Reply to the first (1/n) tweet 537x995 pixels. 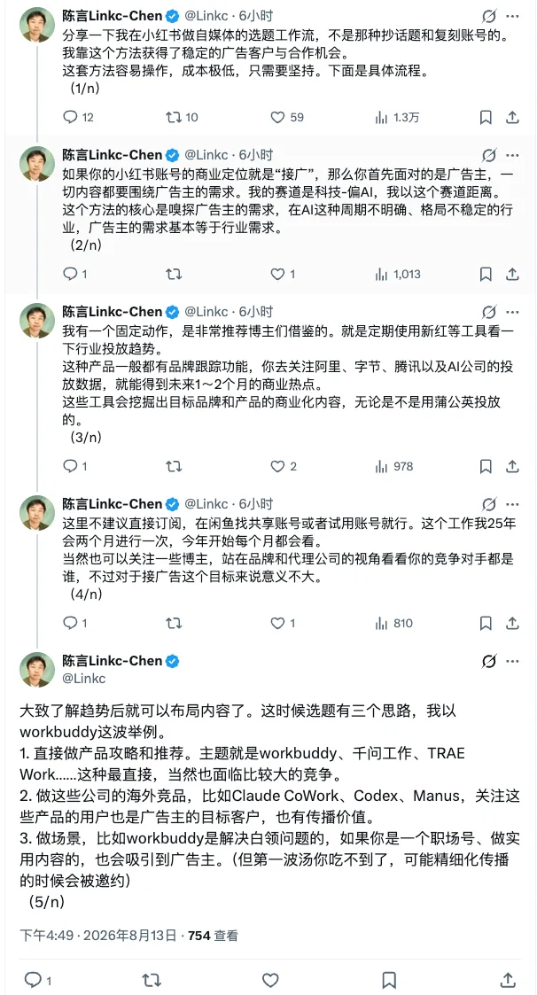click(78, 117)
